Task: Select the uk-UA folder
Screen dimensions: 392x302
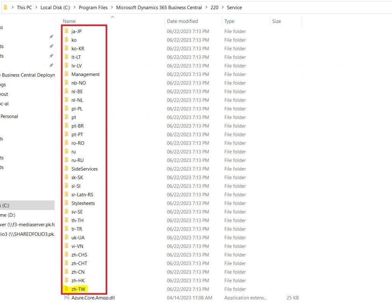Action: pos(78,237)
